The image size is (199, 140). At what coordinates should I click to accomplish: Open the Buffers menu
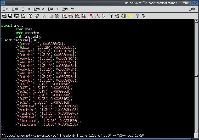coord(53,9)
